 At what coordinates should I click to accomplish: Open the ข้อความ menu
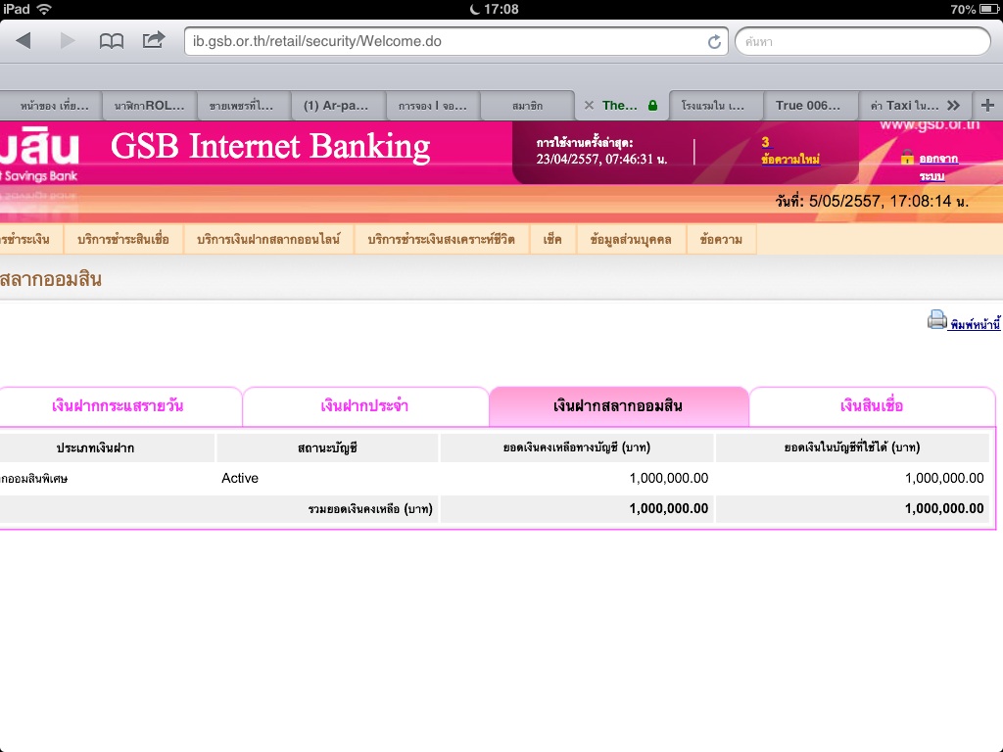coord(721,239)
